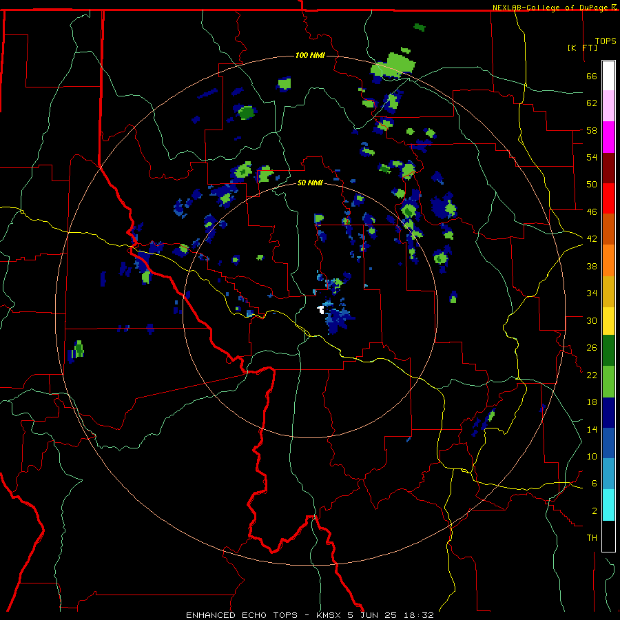Click the '54' legend value
Viewport: 620px width, 620px height.
coord(592,157)
